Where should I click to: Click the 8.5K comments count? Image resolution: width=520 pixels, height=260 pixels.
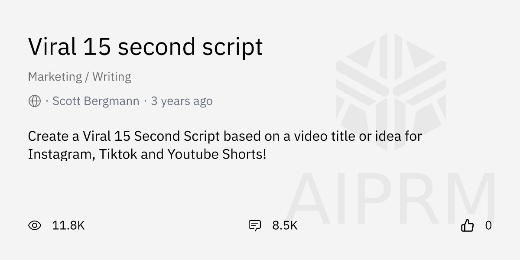(285, 225)
